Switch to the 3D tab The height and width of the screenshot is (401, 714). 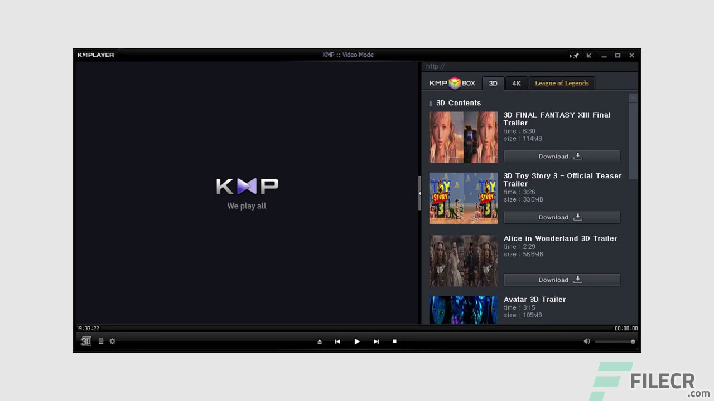[493, 84]
